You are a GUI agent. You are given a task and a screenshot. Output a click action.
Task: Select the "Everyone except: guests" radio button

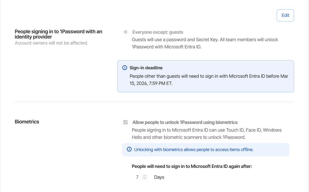pyautogui.click(x=125, y=32)
